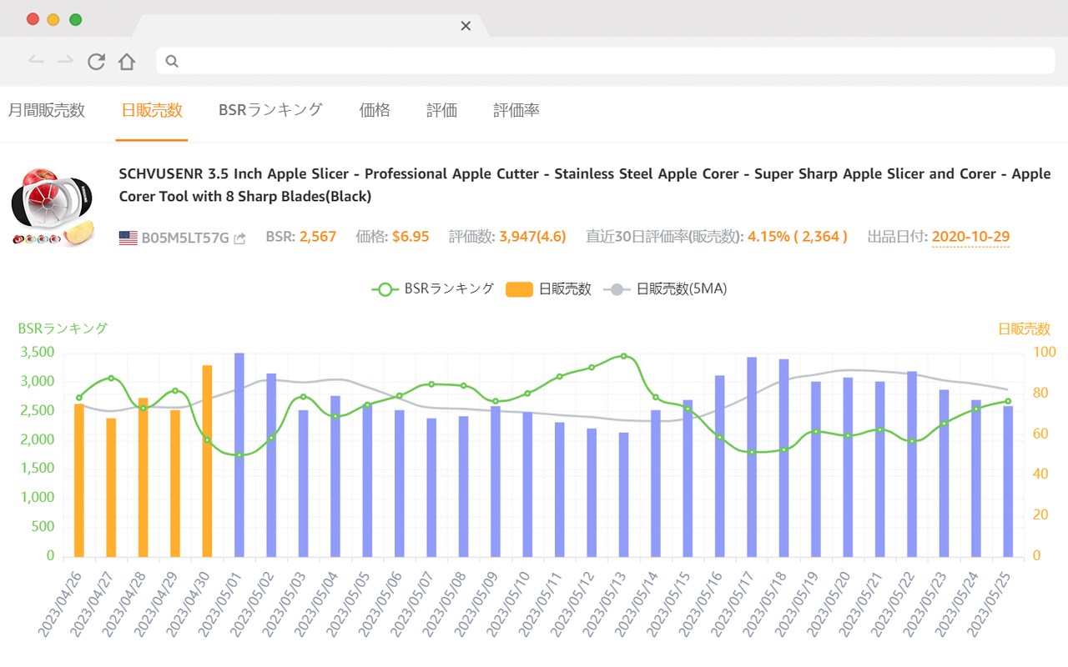Open the external link icon next to ASIN
1068x667 pixels.
(x=240, y=238)
